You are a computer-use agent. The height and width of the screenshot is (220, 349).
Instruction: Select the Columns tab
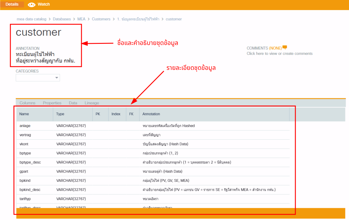tap(27, 103)
